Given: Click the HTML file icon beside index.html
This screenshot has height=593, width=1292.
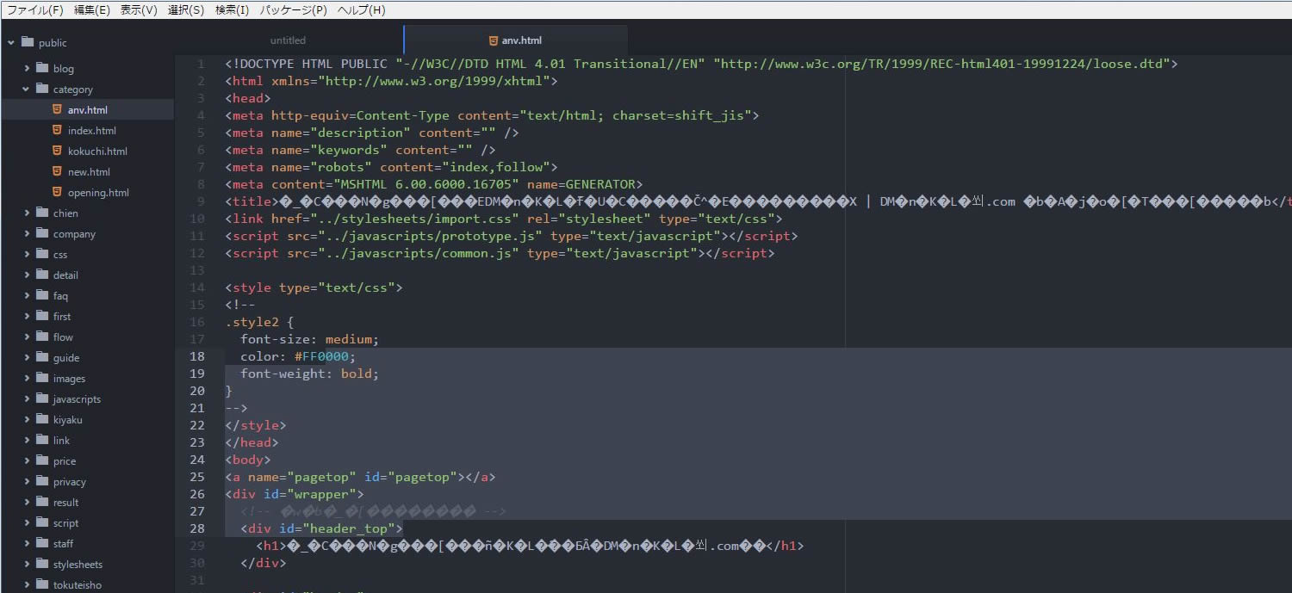Looking at the screenshot, I should click(x=57, y=131).
